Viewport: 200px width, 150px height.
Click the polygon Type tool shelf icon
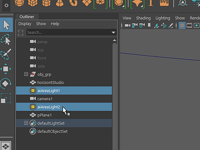click(x=151, y=3)
